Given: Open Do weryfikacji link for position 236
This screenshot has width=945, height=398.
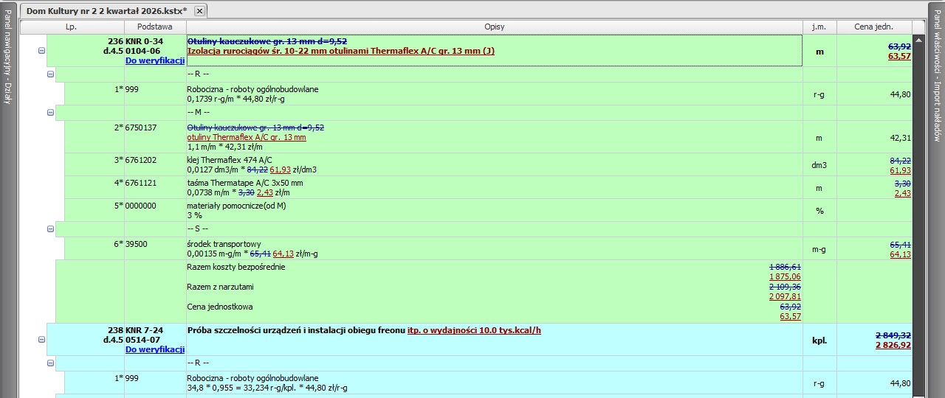Looking at the screenshot, I should tap(155, 60).
